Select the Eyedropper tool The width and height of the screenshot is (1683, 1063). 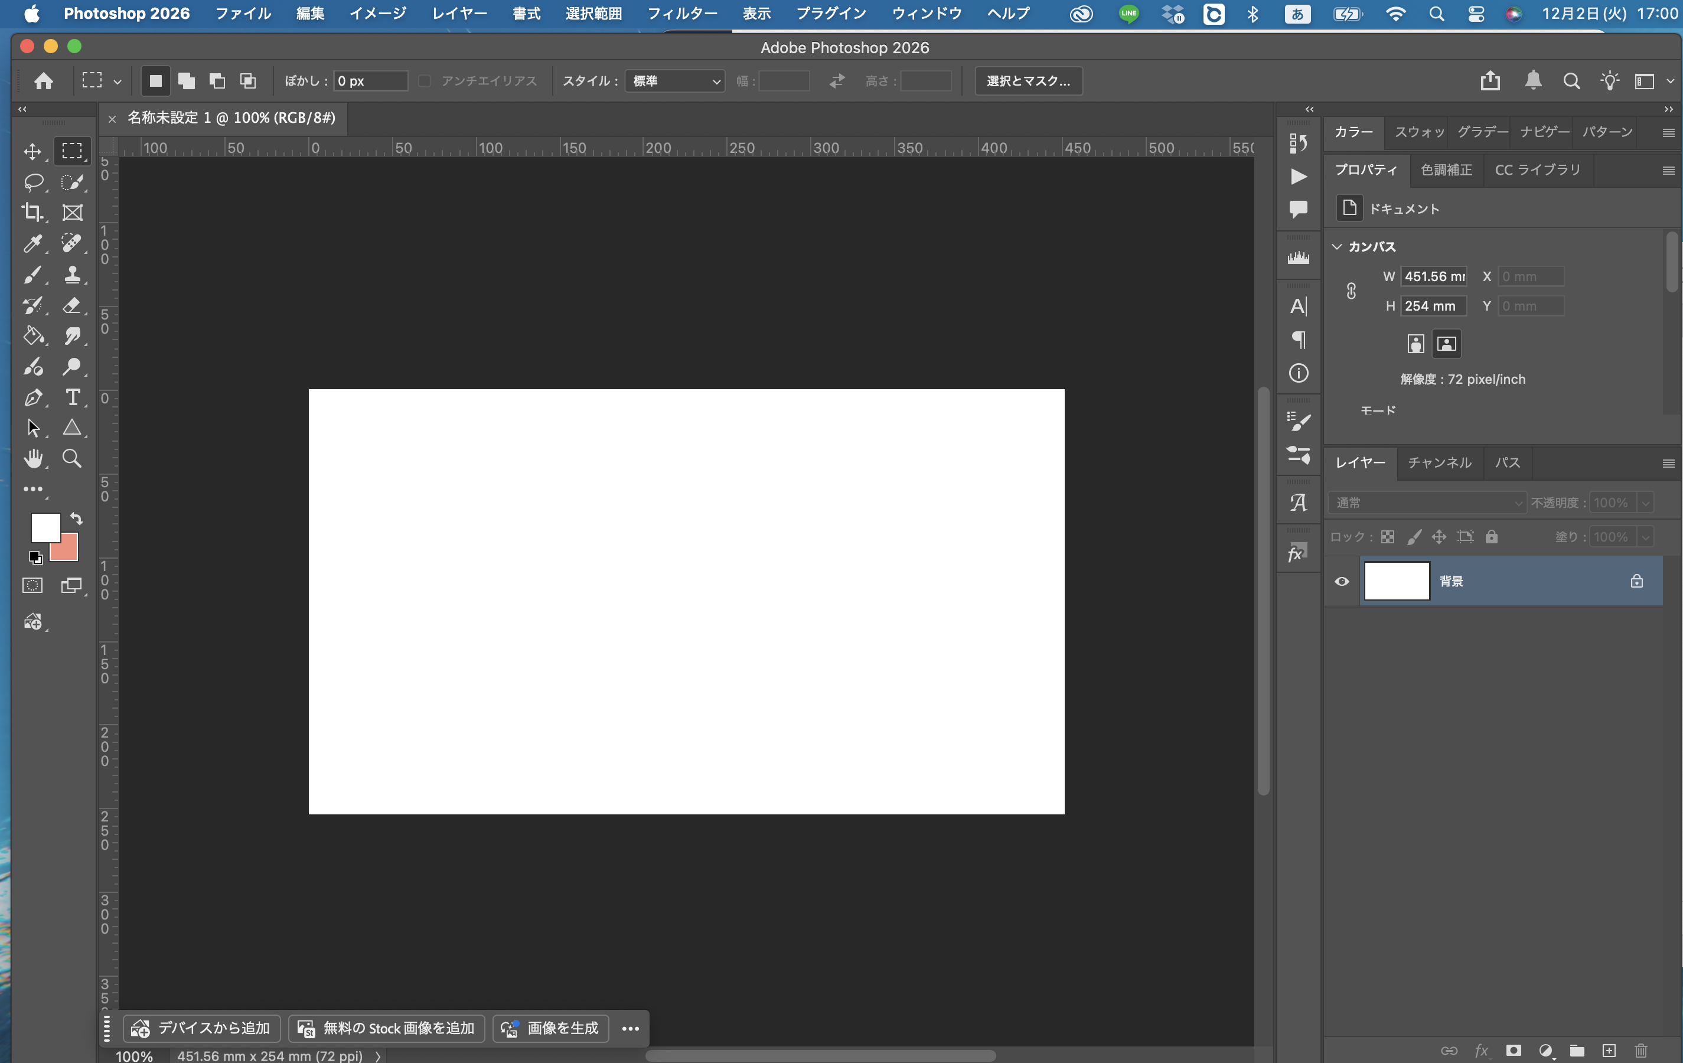[33, 243]
